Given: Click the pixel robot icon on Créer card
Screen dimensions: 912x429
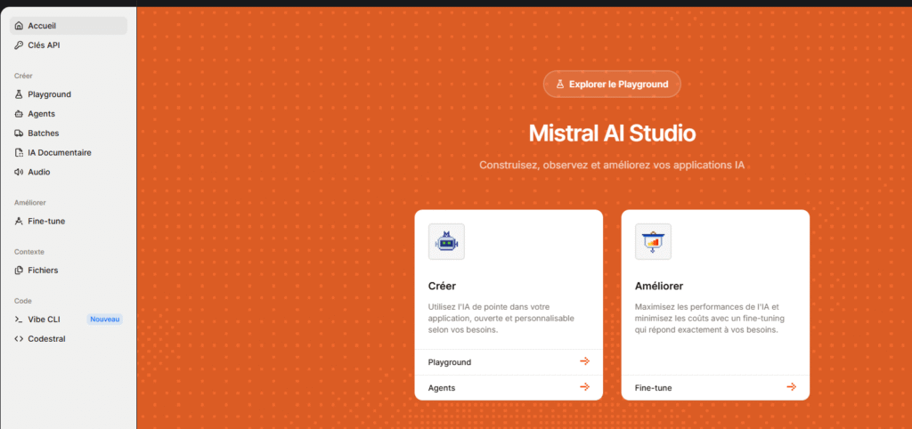Looking at the screenshot, I should tap(447, 242).
